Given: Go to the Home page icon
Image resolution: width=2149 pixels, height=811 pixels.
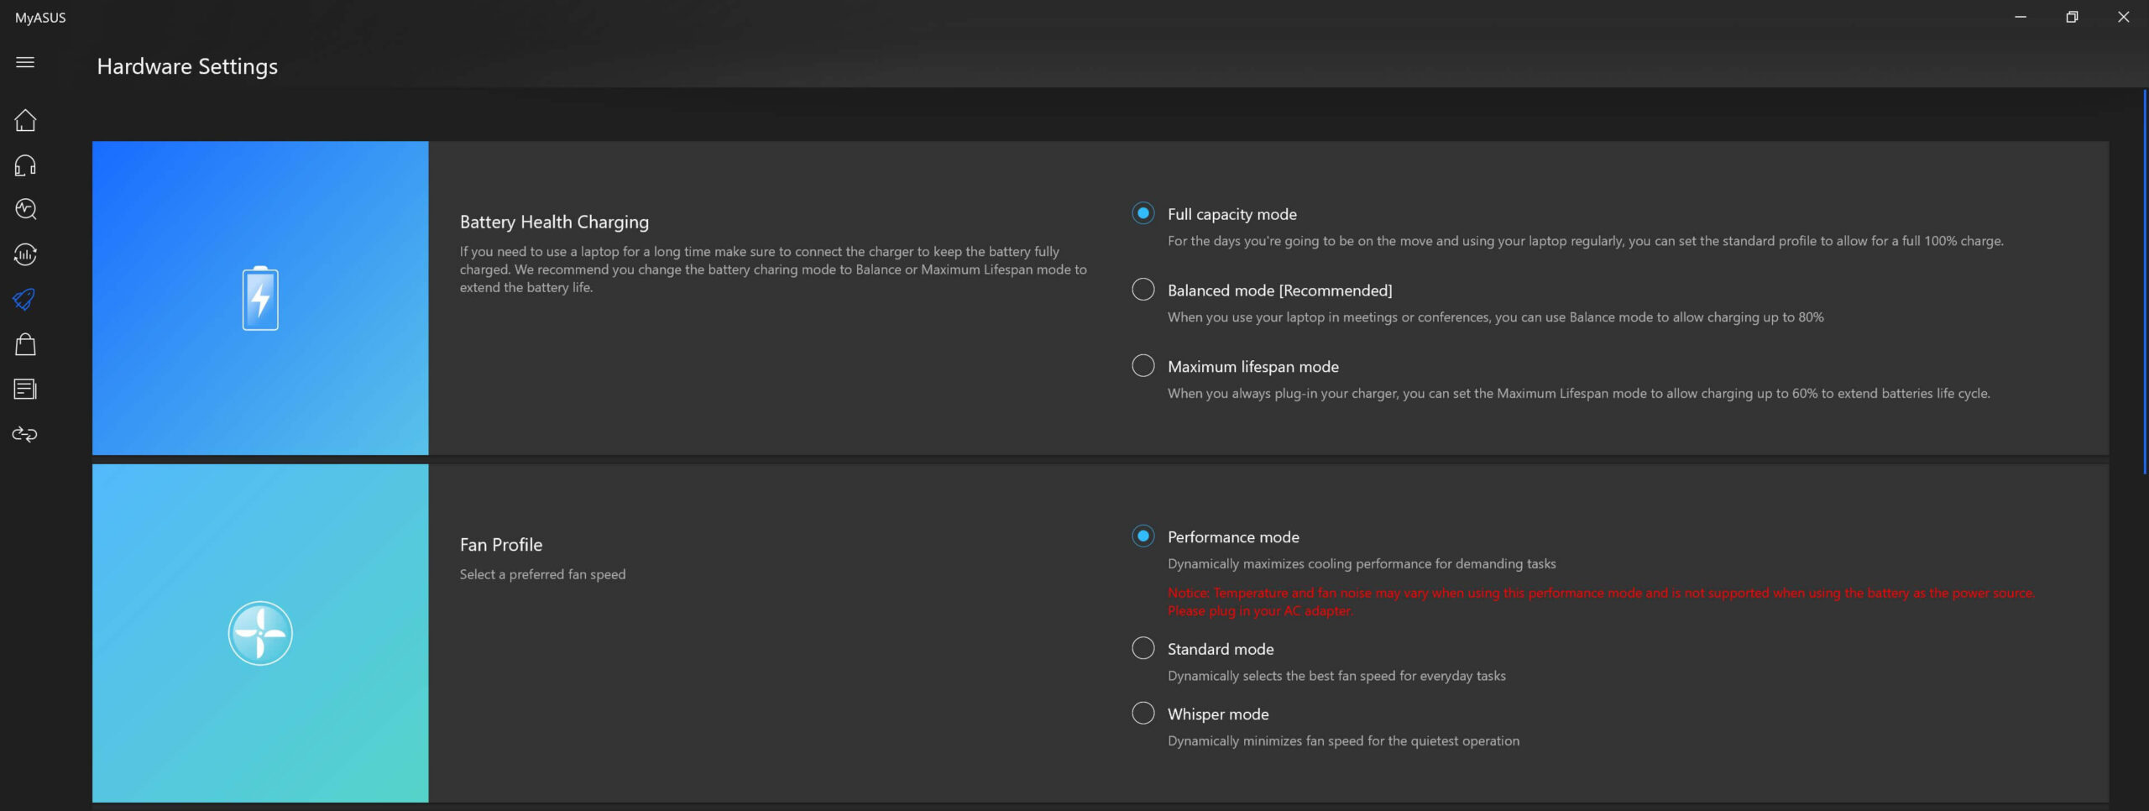Looking at the screenshot, I should coord(25,120).
